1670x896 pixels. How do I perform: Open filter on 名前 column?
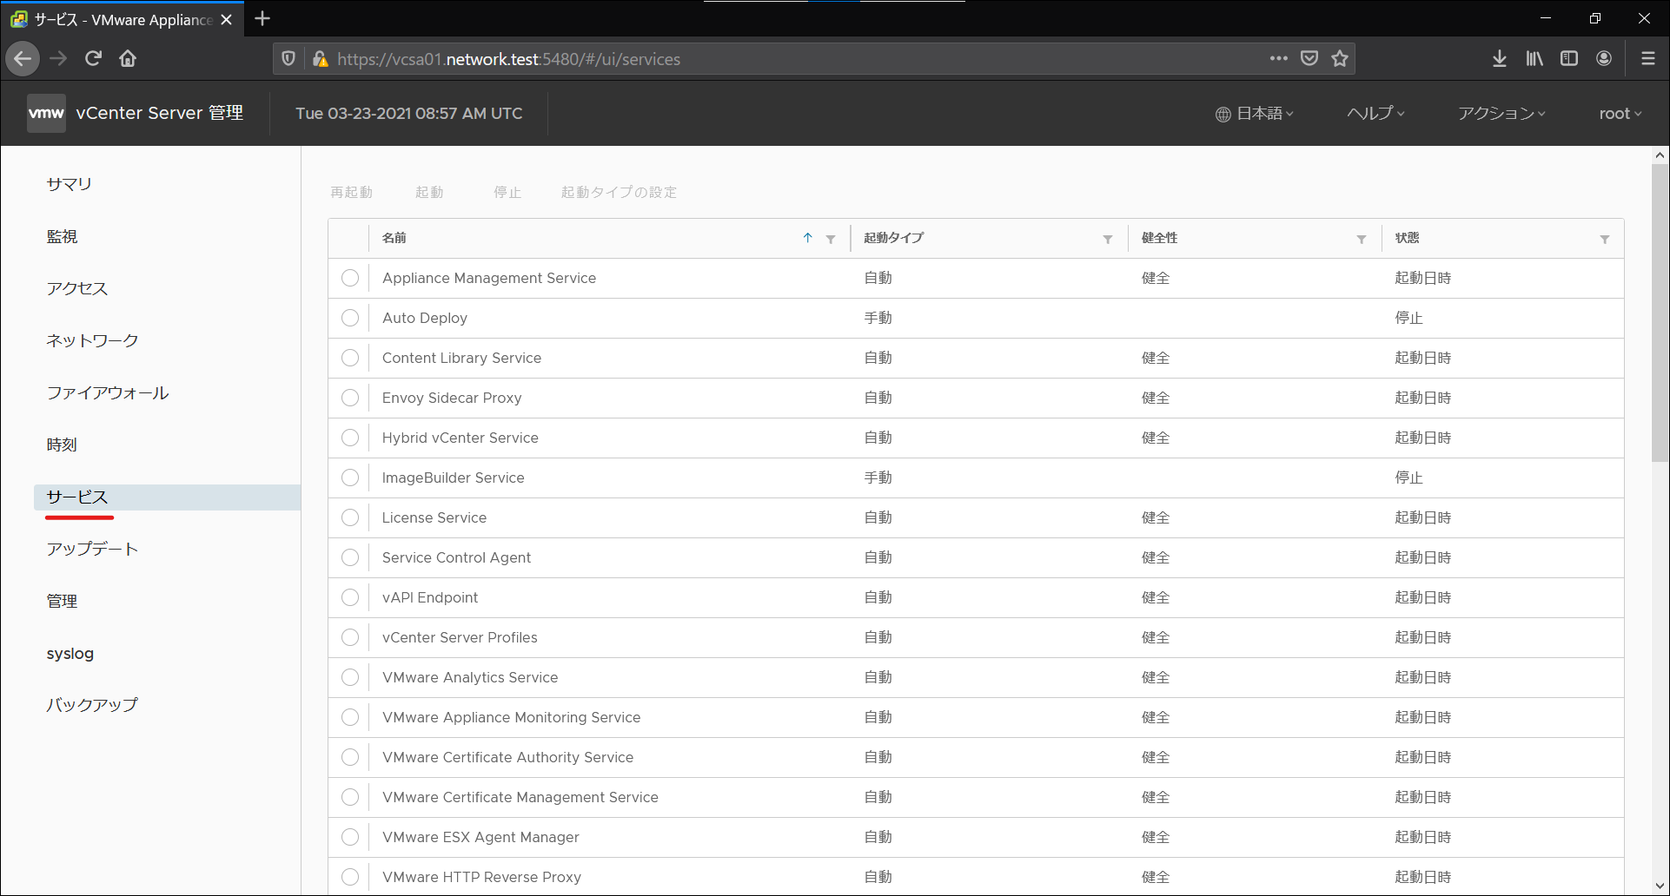[831, 239]
